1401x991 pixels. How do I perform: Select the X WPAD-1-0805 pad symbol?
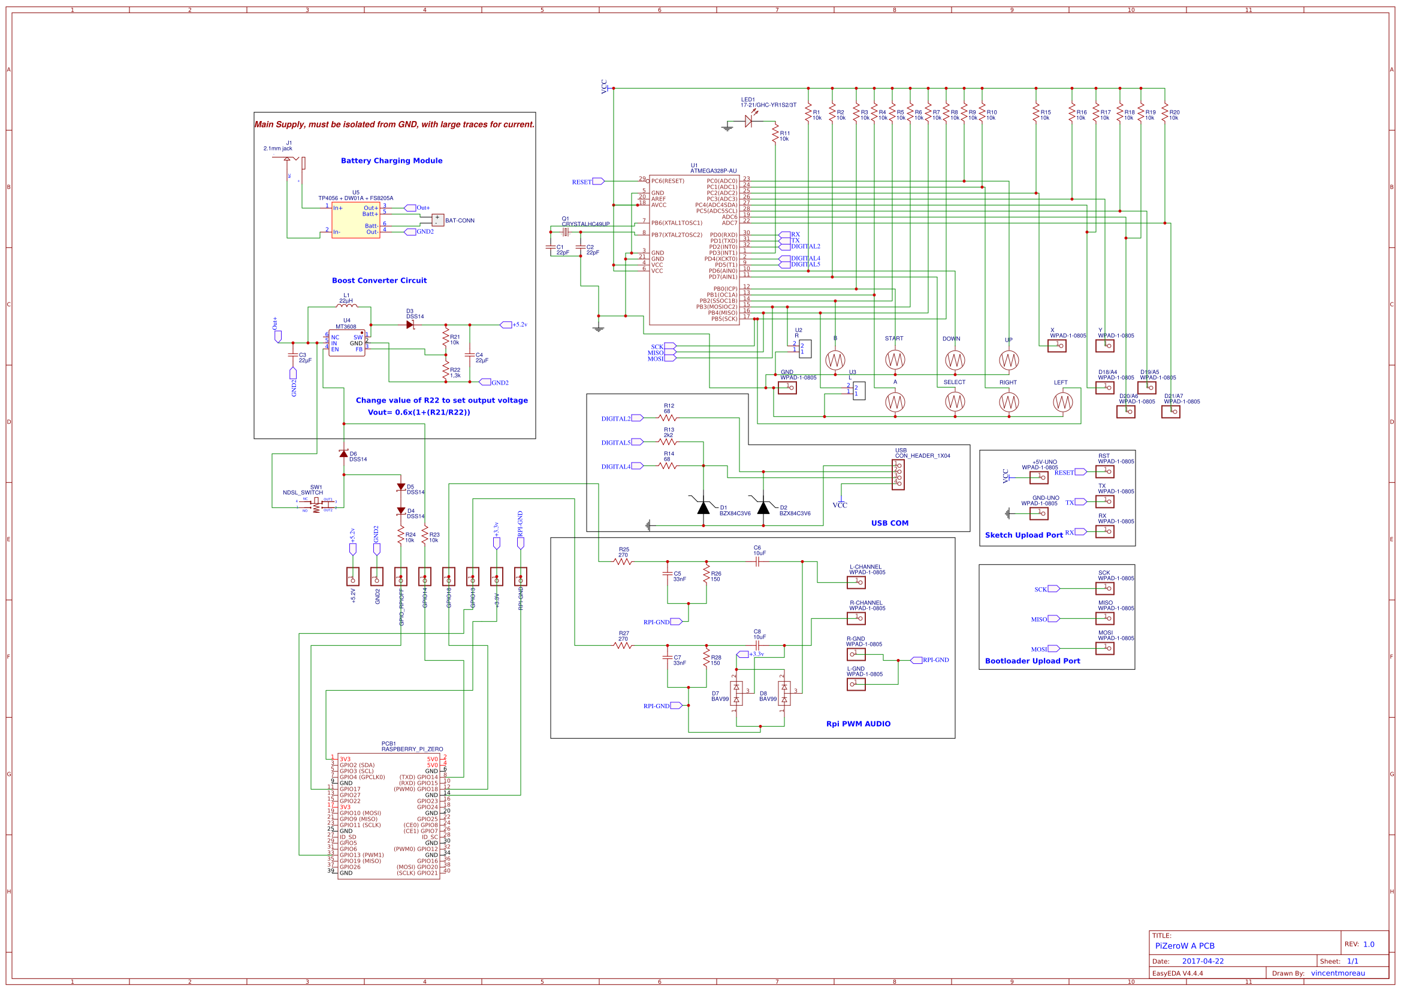[x=1059, y=346]
